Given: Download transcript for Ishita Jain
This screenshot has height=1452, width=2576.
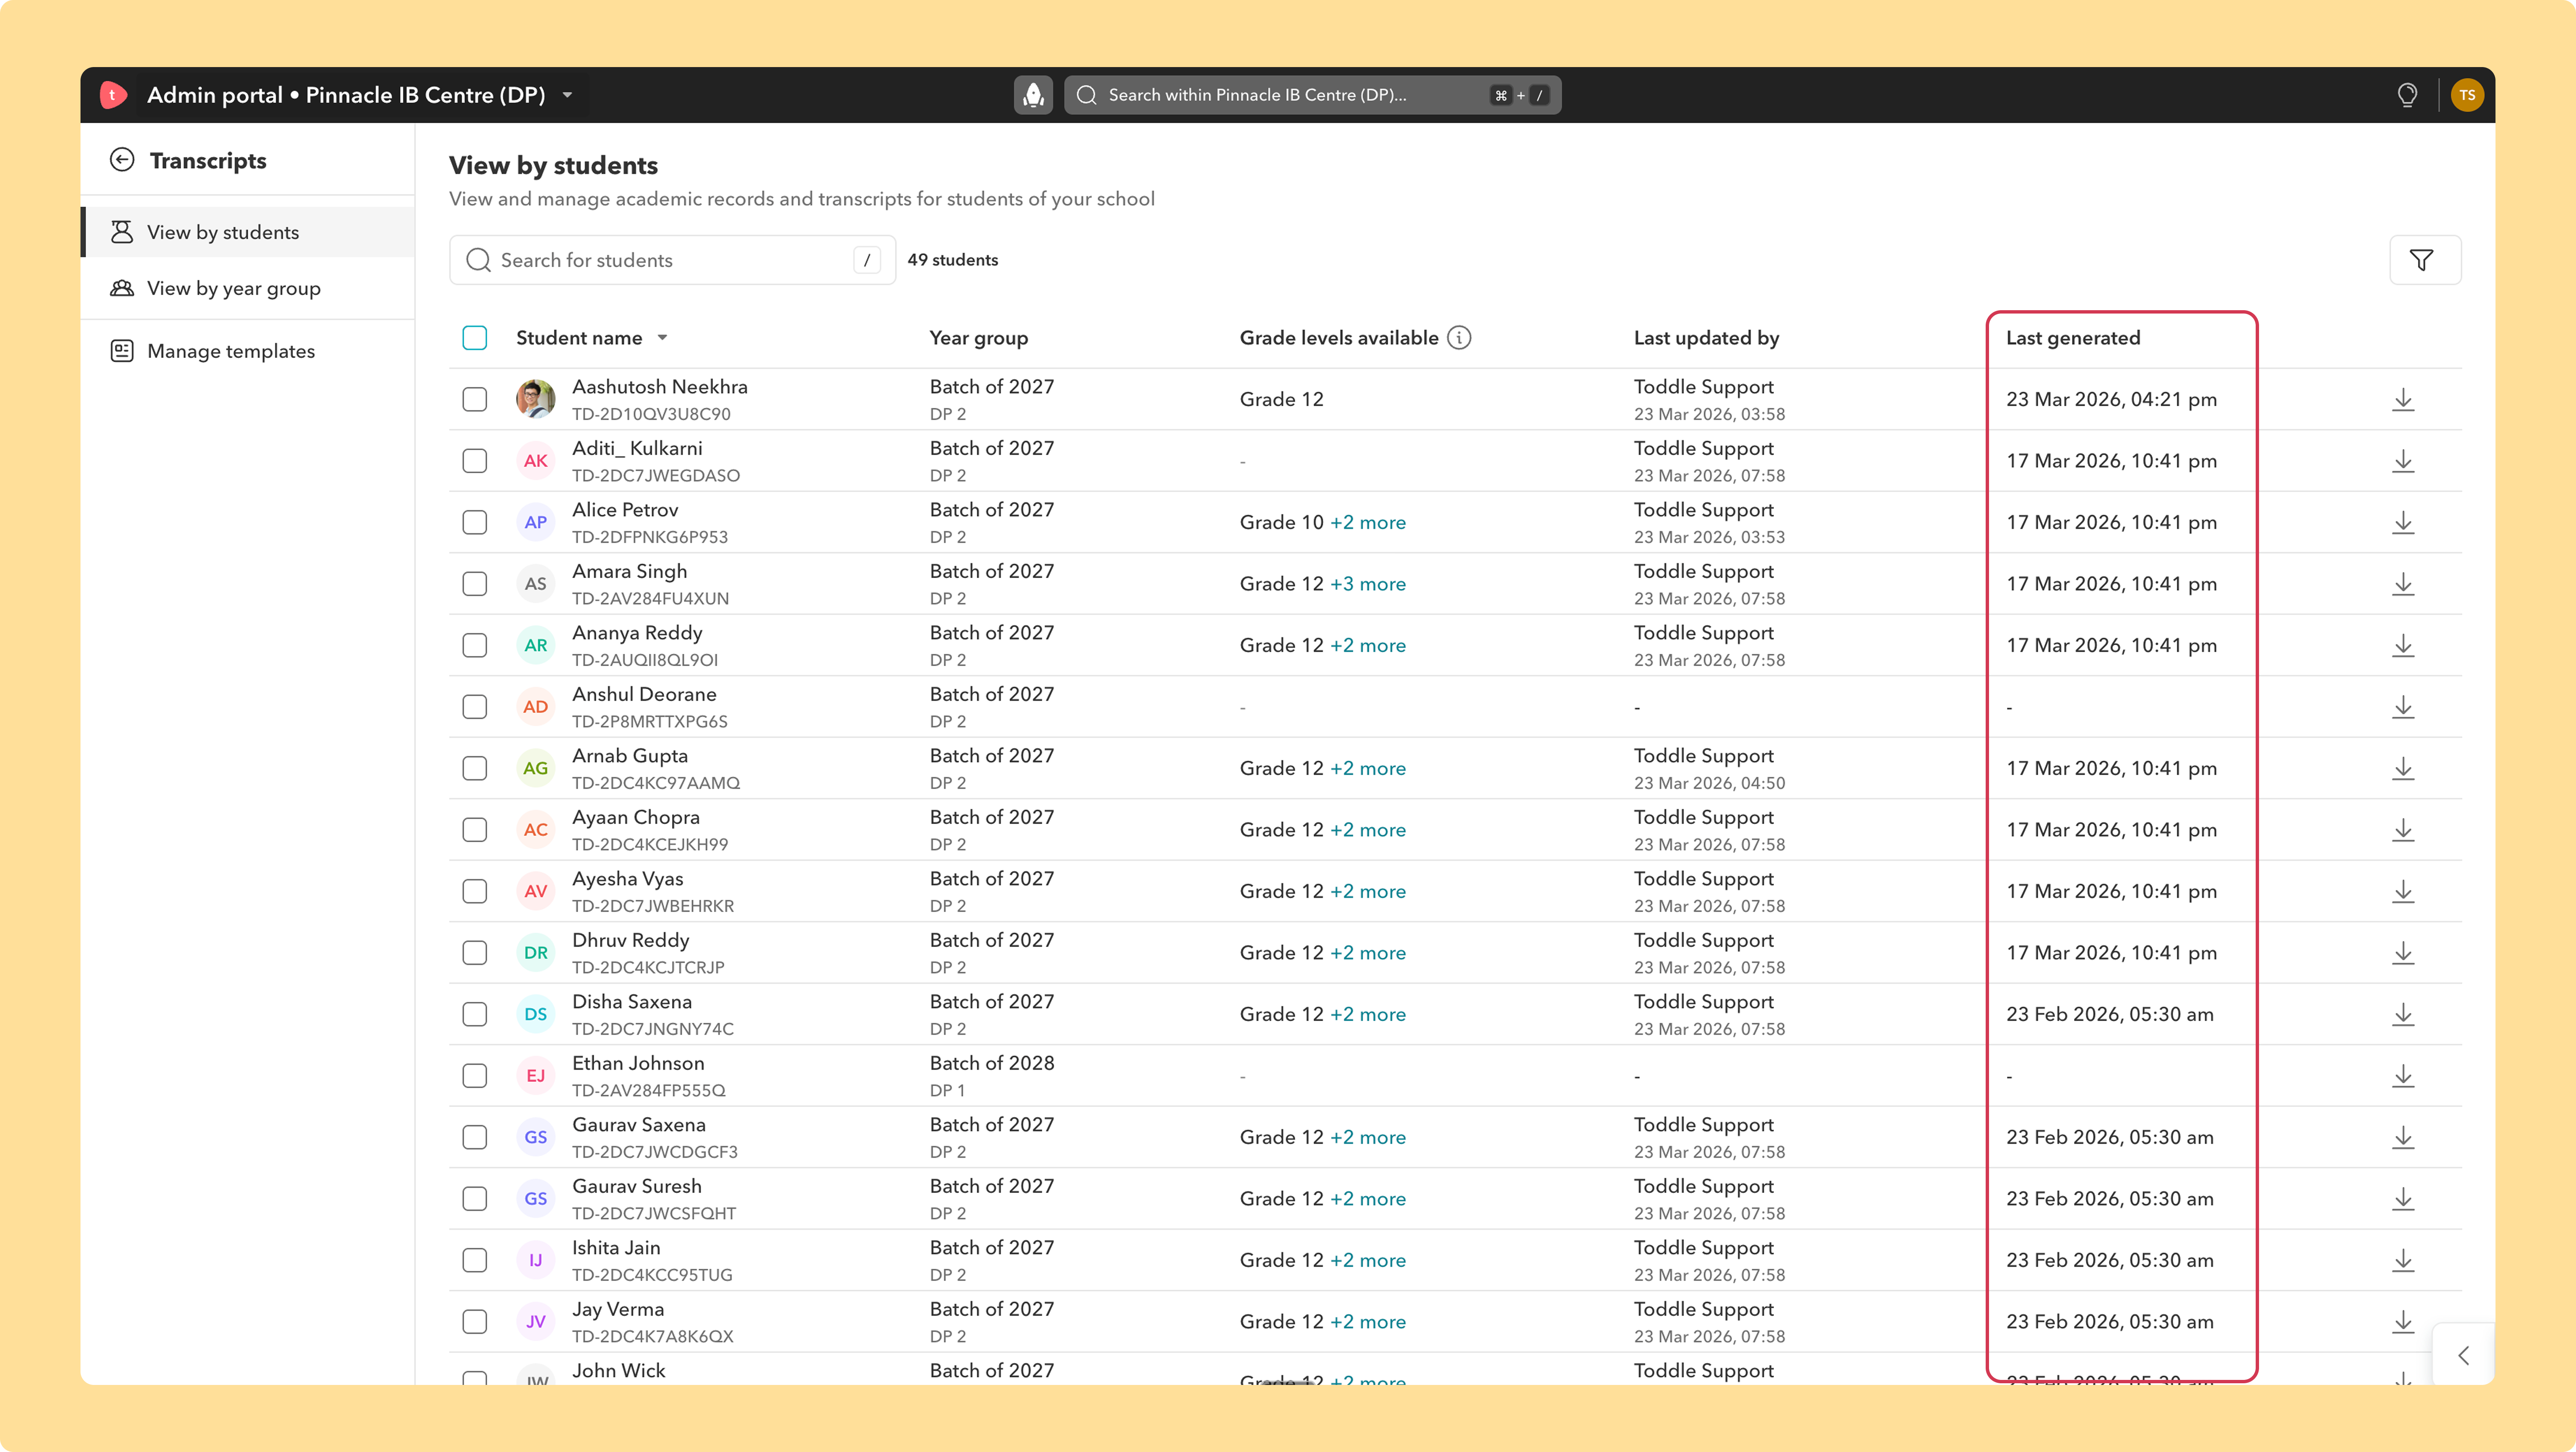Looking at the screenshot, I should [x=2403, y=1260].
